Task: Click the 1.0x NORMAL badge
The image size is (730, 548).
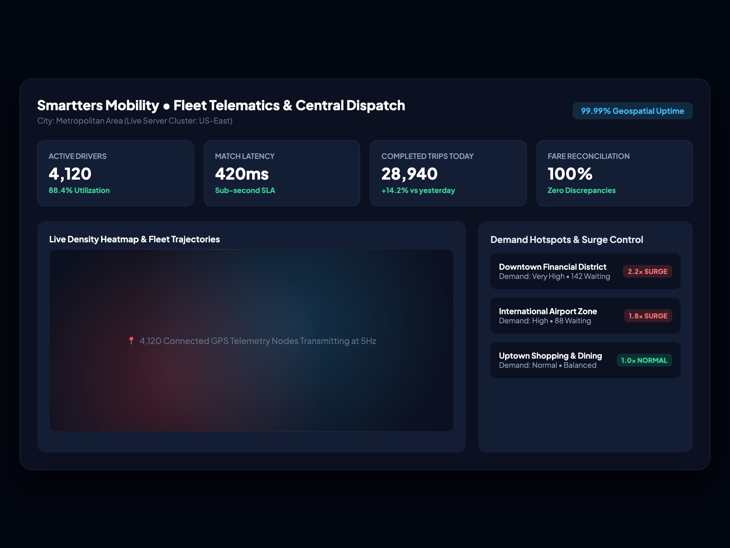Action: [644, 360]
